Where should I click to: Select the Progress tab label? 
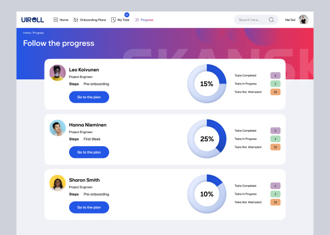click(x=147, y=20)
